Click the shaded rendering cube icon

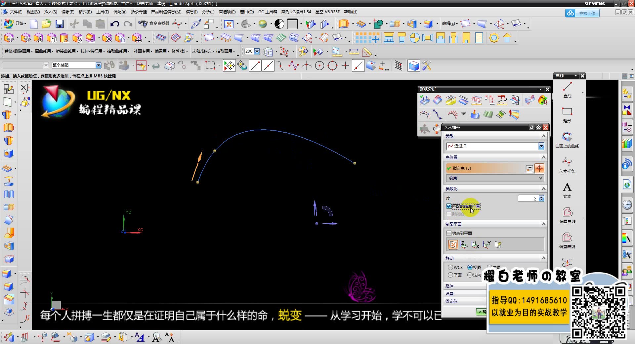(414, 66)
